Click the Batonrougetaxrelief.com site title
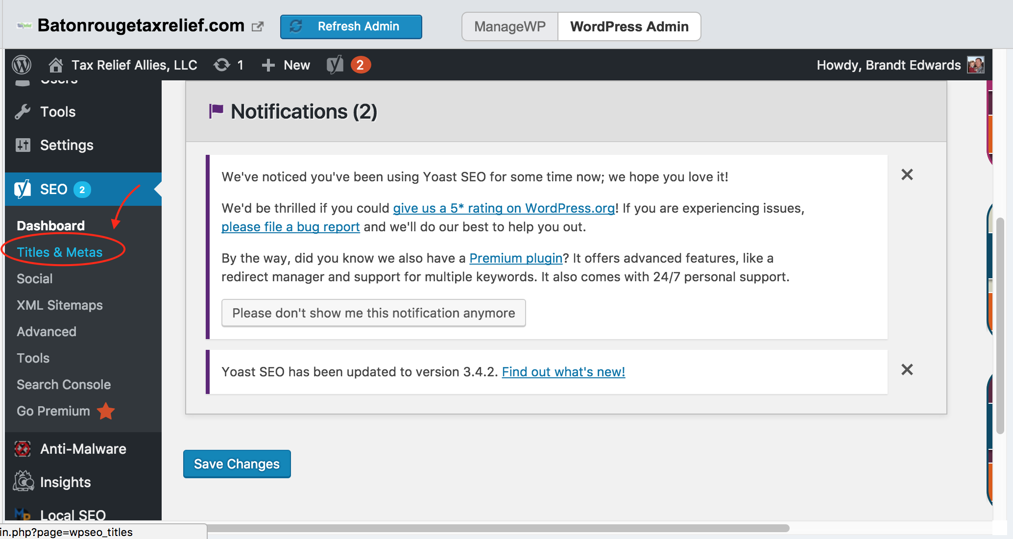 pyautogui.click(x=141, y=25)
